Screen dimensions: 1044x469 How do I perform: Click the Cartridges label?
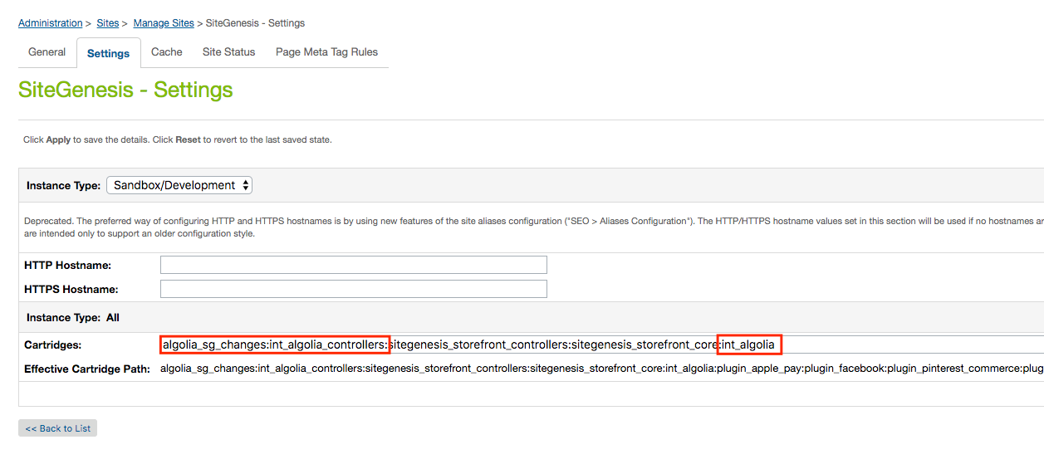click(x=53, y=344)
